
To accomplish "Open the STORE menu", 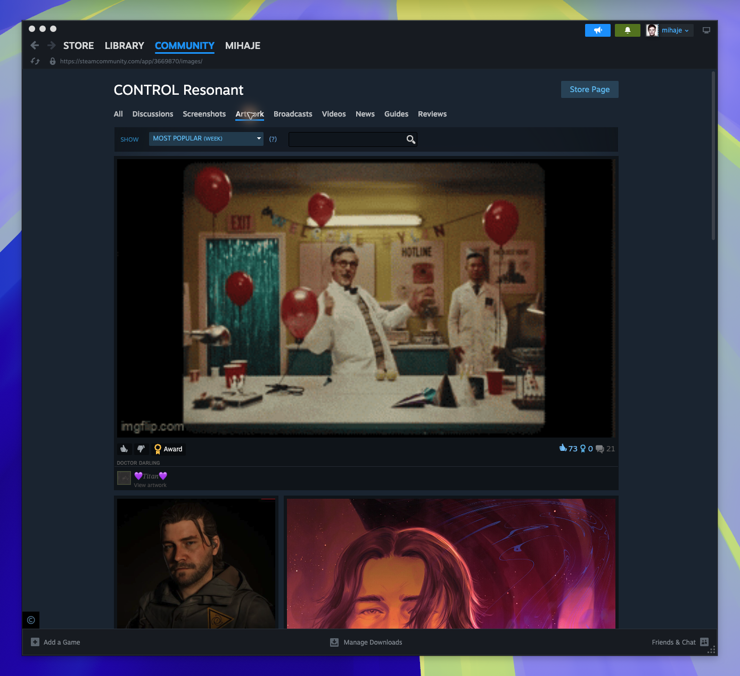I will pyautogui.click(x=78, y=46).
